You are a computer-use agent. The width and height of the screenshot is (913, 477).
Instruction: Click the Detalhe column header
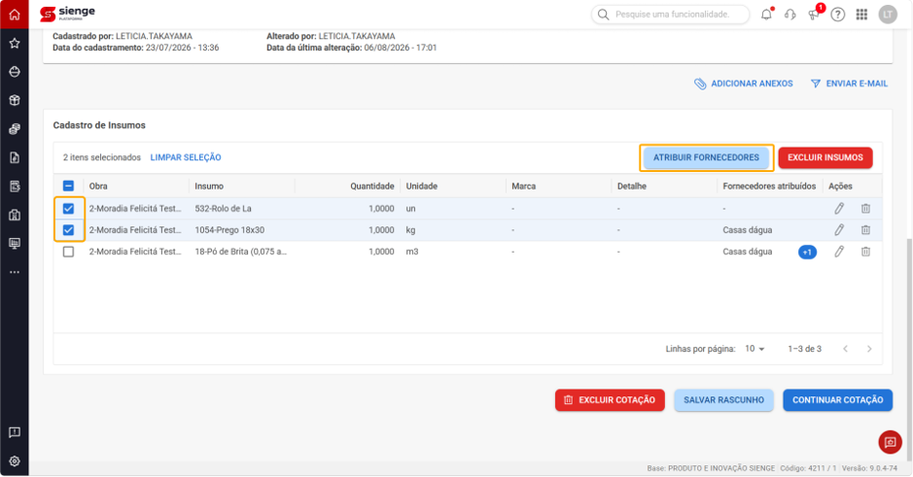coord(632,187)
